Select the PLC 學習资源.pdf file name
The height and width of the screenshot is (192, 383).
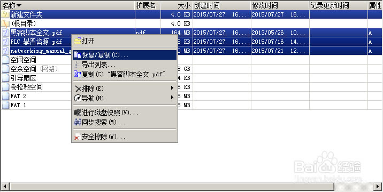pos(36,42)
